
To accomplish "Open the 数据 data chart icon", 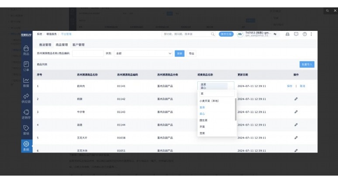I will tap(26, 83).
